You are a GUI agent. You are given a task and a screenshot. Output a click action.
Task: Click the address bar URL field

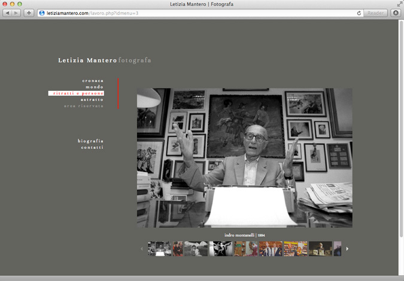(x=198, y=13)
